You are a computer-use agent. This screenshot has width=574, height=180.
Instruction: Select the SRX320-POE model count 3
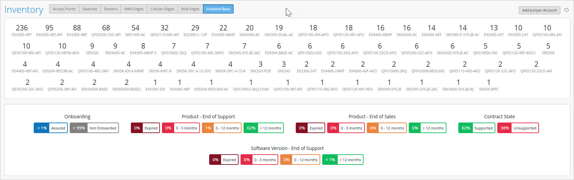point(260,66)
